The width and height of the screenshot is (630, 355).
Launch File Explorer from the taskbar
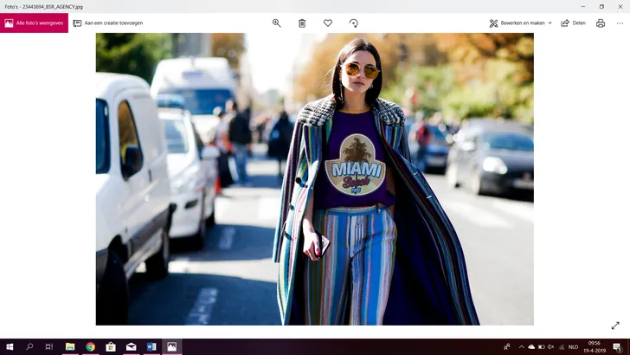pos(70,346)
